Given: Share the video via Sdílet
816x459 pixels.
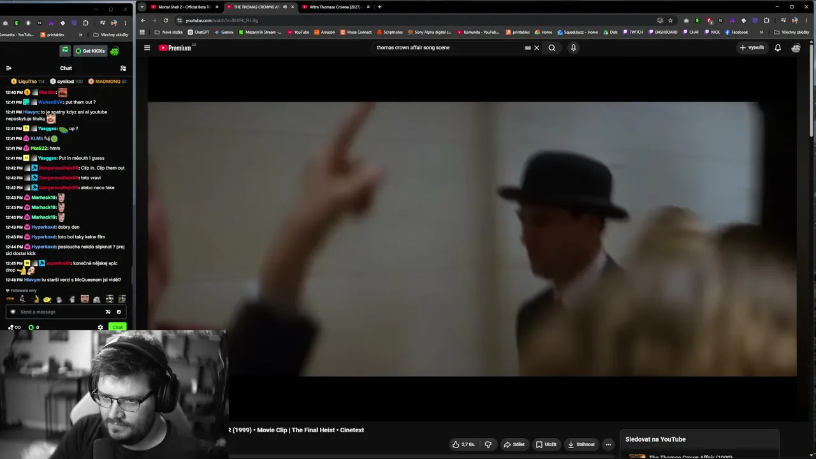Looking at the screenshot, I should pos(514,444).
